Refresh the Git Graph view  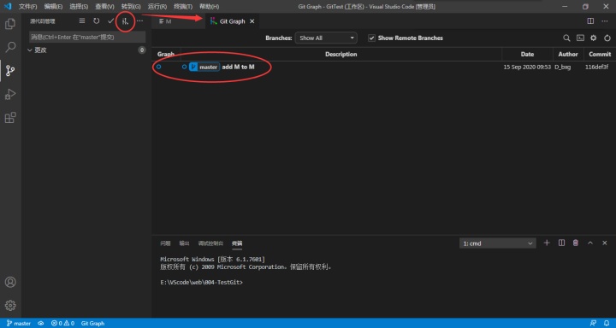tap(607, 38)
